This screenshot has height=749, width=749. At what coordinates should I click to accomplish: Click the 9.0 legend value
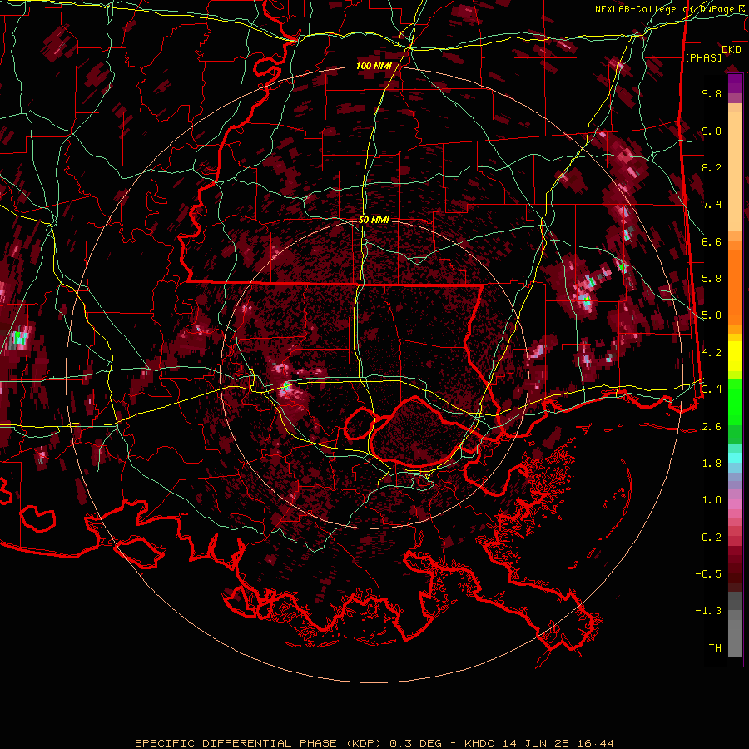[712, 131]
